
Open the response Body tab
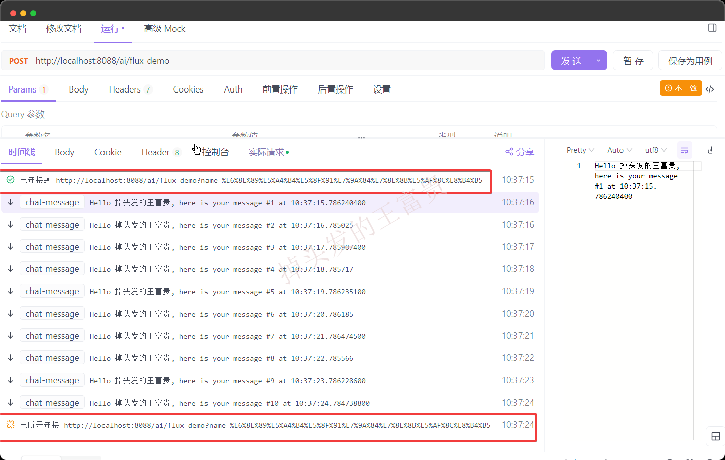coord(65,152)
